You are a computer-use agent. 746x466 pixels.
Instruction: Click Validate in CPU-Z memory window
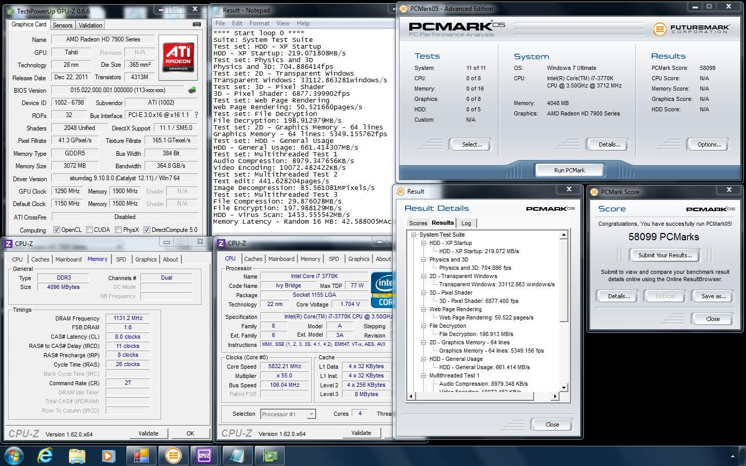pyautogui.click(x=148, y=433)
